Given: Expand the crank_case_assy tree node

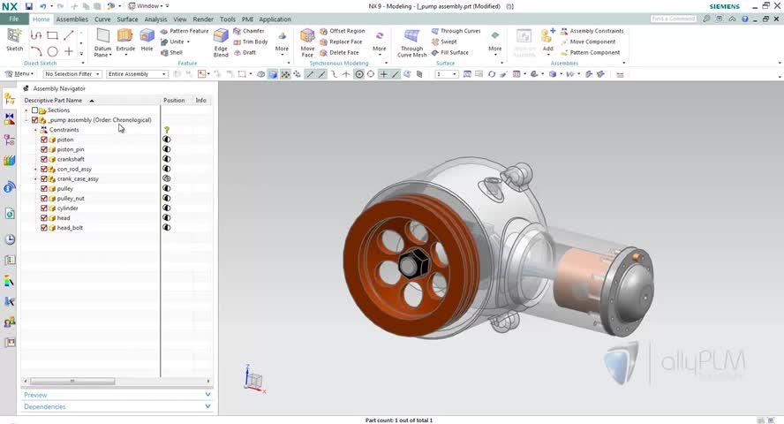Looking at the screenshot, I should tap(35, 178).
